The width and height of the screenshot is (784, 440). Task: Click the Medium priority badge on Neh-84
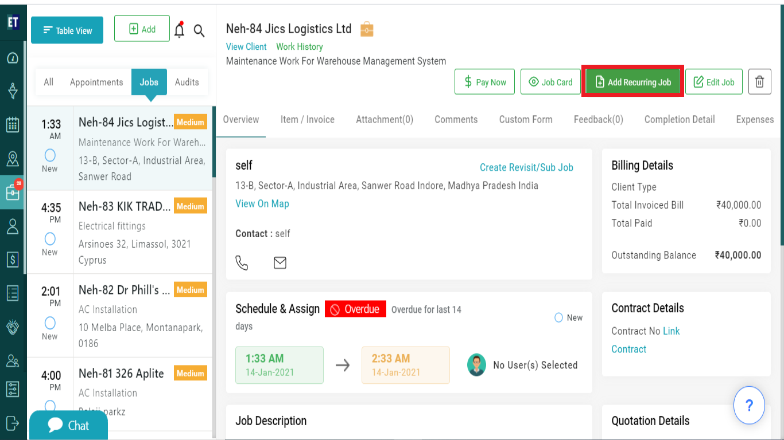pyautogui.click(x=191, y=122)
